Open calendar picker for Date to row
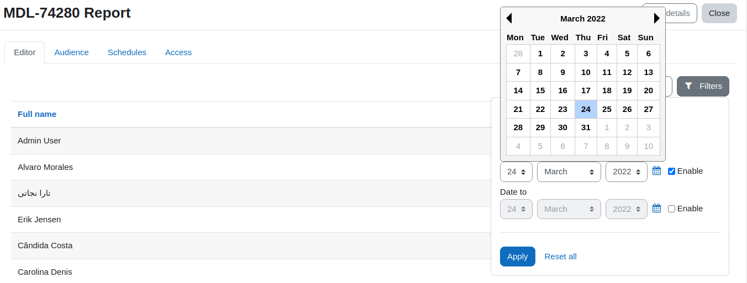This screenshot has width=747, height=283. point(657,209)
